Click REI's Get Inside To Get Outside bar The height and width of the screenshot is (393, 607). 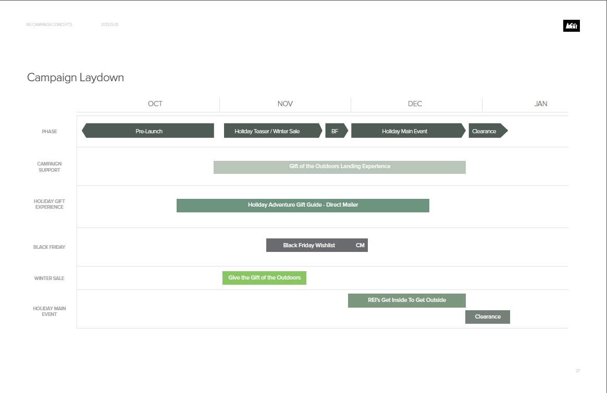(406, 300)
